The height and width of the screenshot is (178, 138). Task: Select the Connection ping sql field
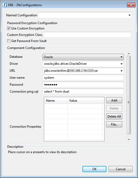(83, 92)
